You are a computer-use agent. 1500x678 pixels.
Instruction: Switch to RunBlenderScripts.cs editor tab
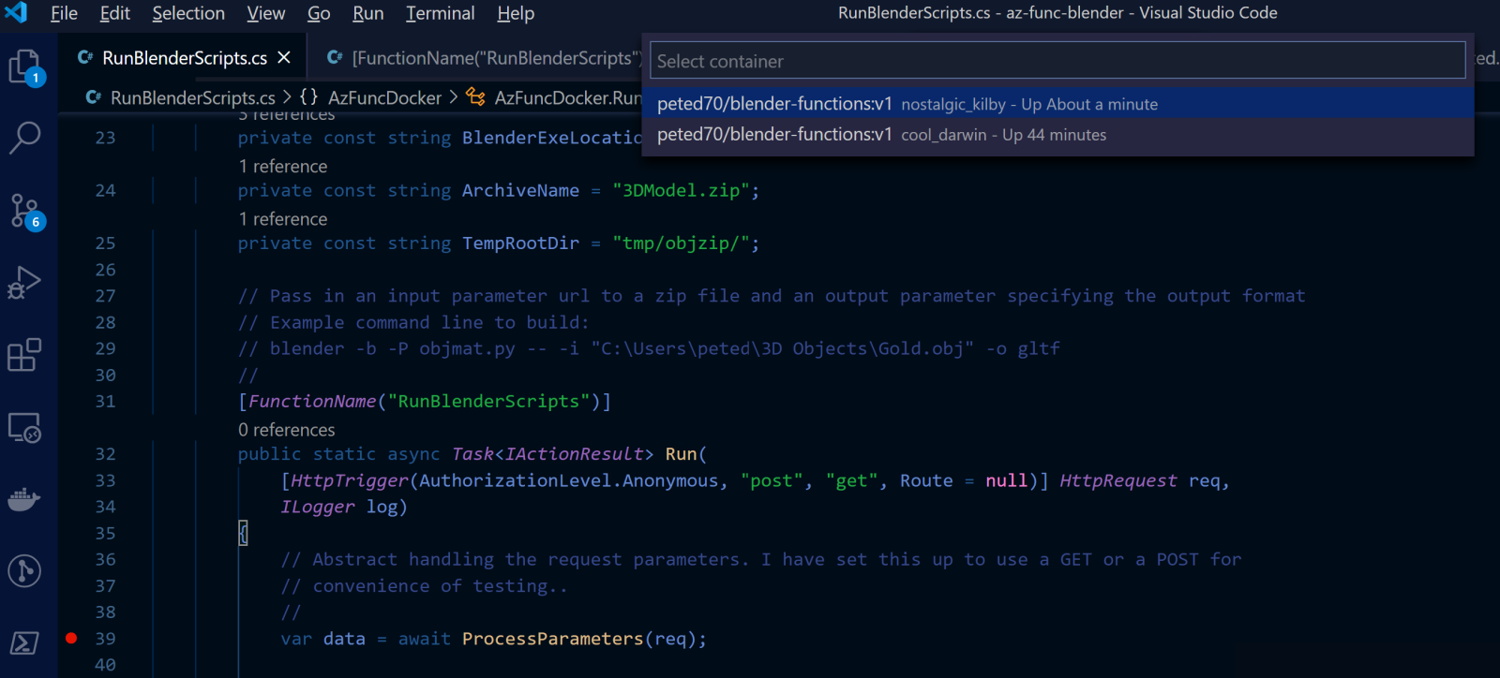click(x=185, y=58)
